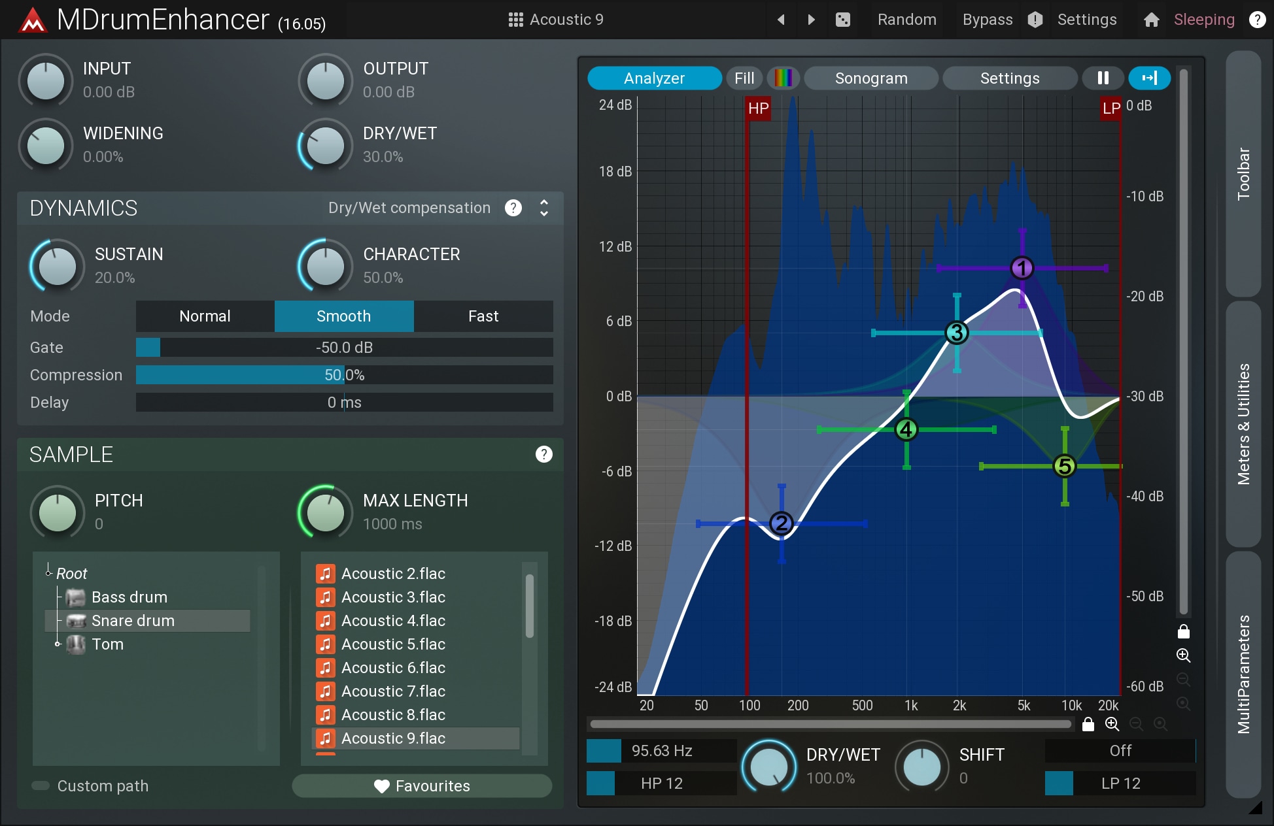Click the Favourites button
This screenshot has width=1274, height=826.
(x=422, y=785)
